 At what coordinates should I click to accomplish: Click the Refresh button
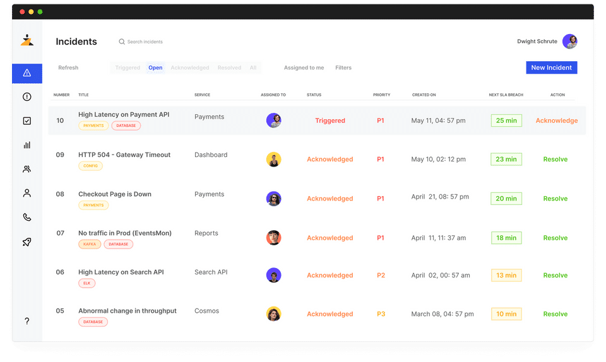pyautogui.click(x=68, y=67)
